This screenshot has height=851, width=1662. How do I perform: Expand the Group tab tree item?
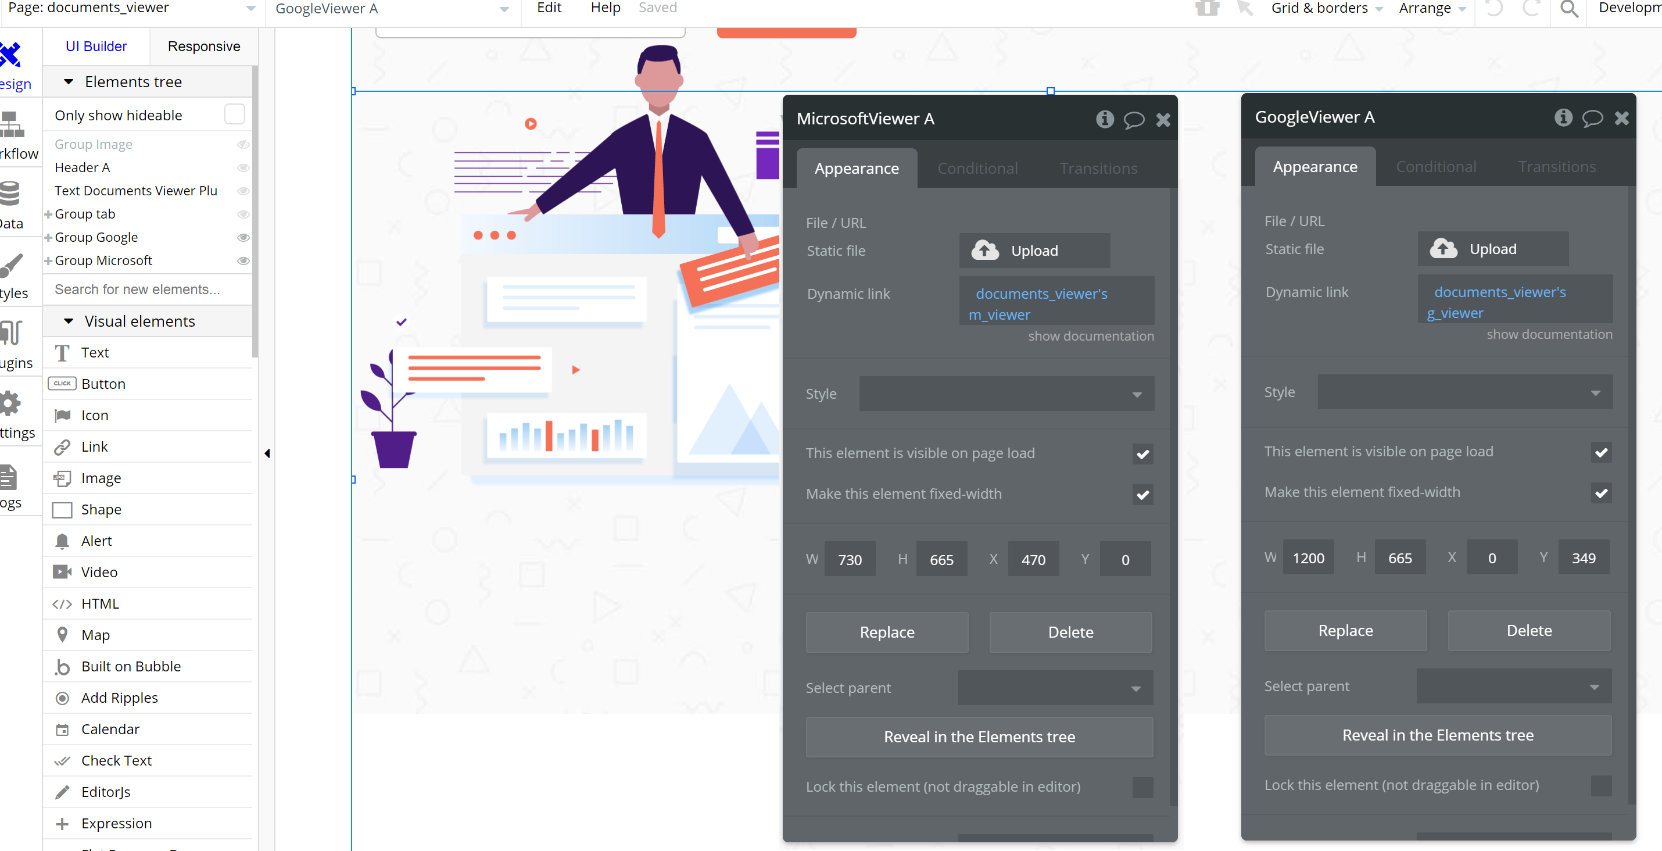click(48, 214)
